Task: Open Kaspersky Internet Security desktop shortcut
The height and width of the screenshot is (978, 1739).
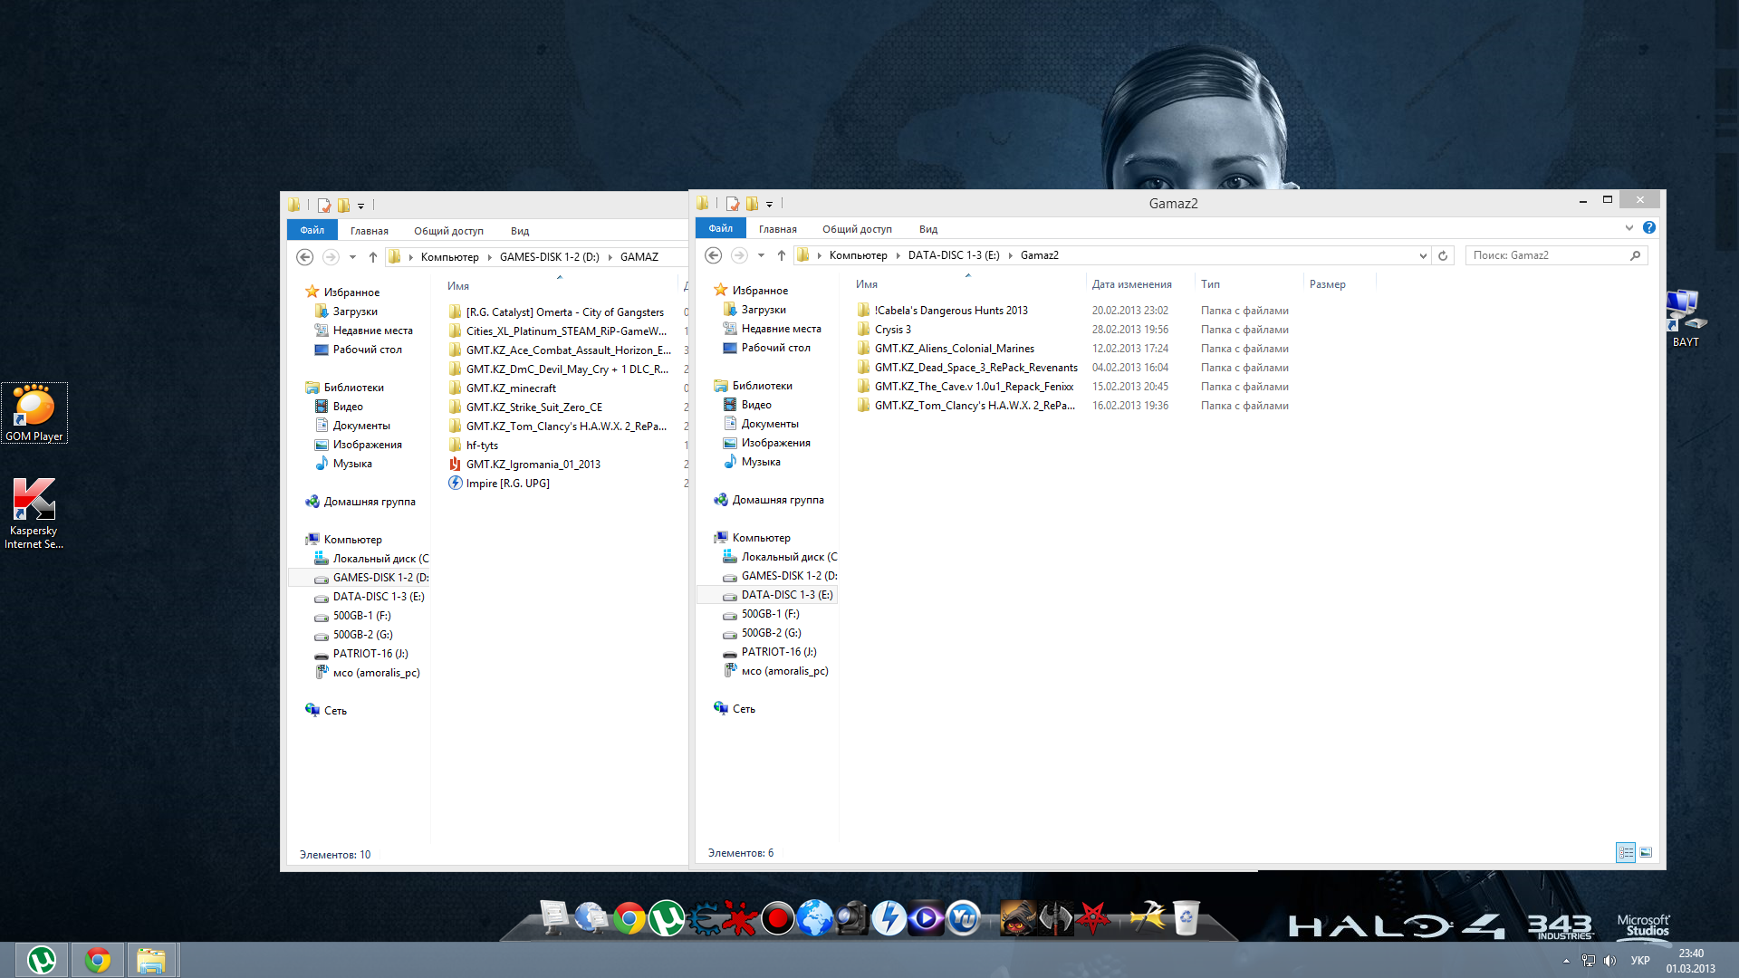Action: (x=34, y=513)
